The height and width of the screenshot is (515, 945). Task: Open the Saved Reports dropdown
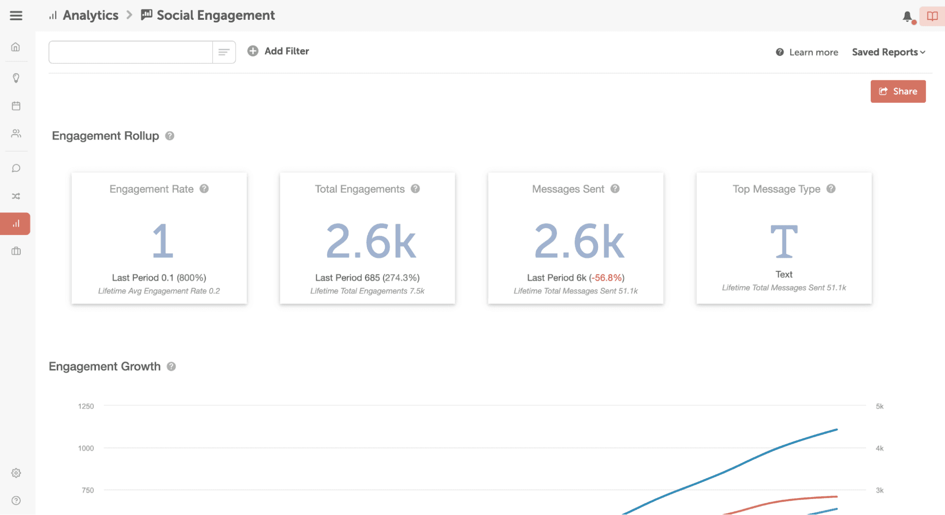[888, 52]
